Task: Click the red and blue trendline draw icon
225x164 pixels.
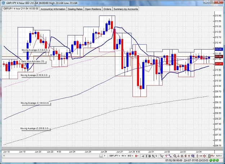Action: (166, 156)
